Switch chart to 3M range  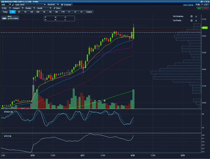[50, 12]
